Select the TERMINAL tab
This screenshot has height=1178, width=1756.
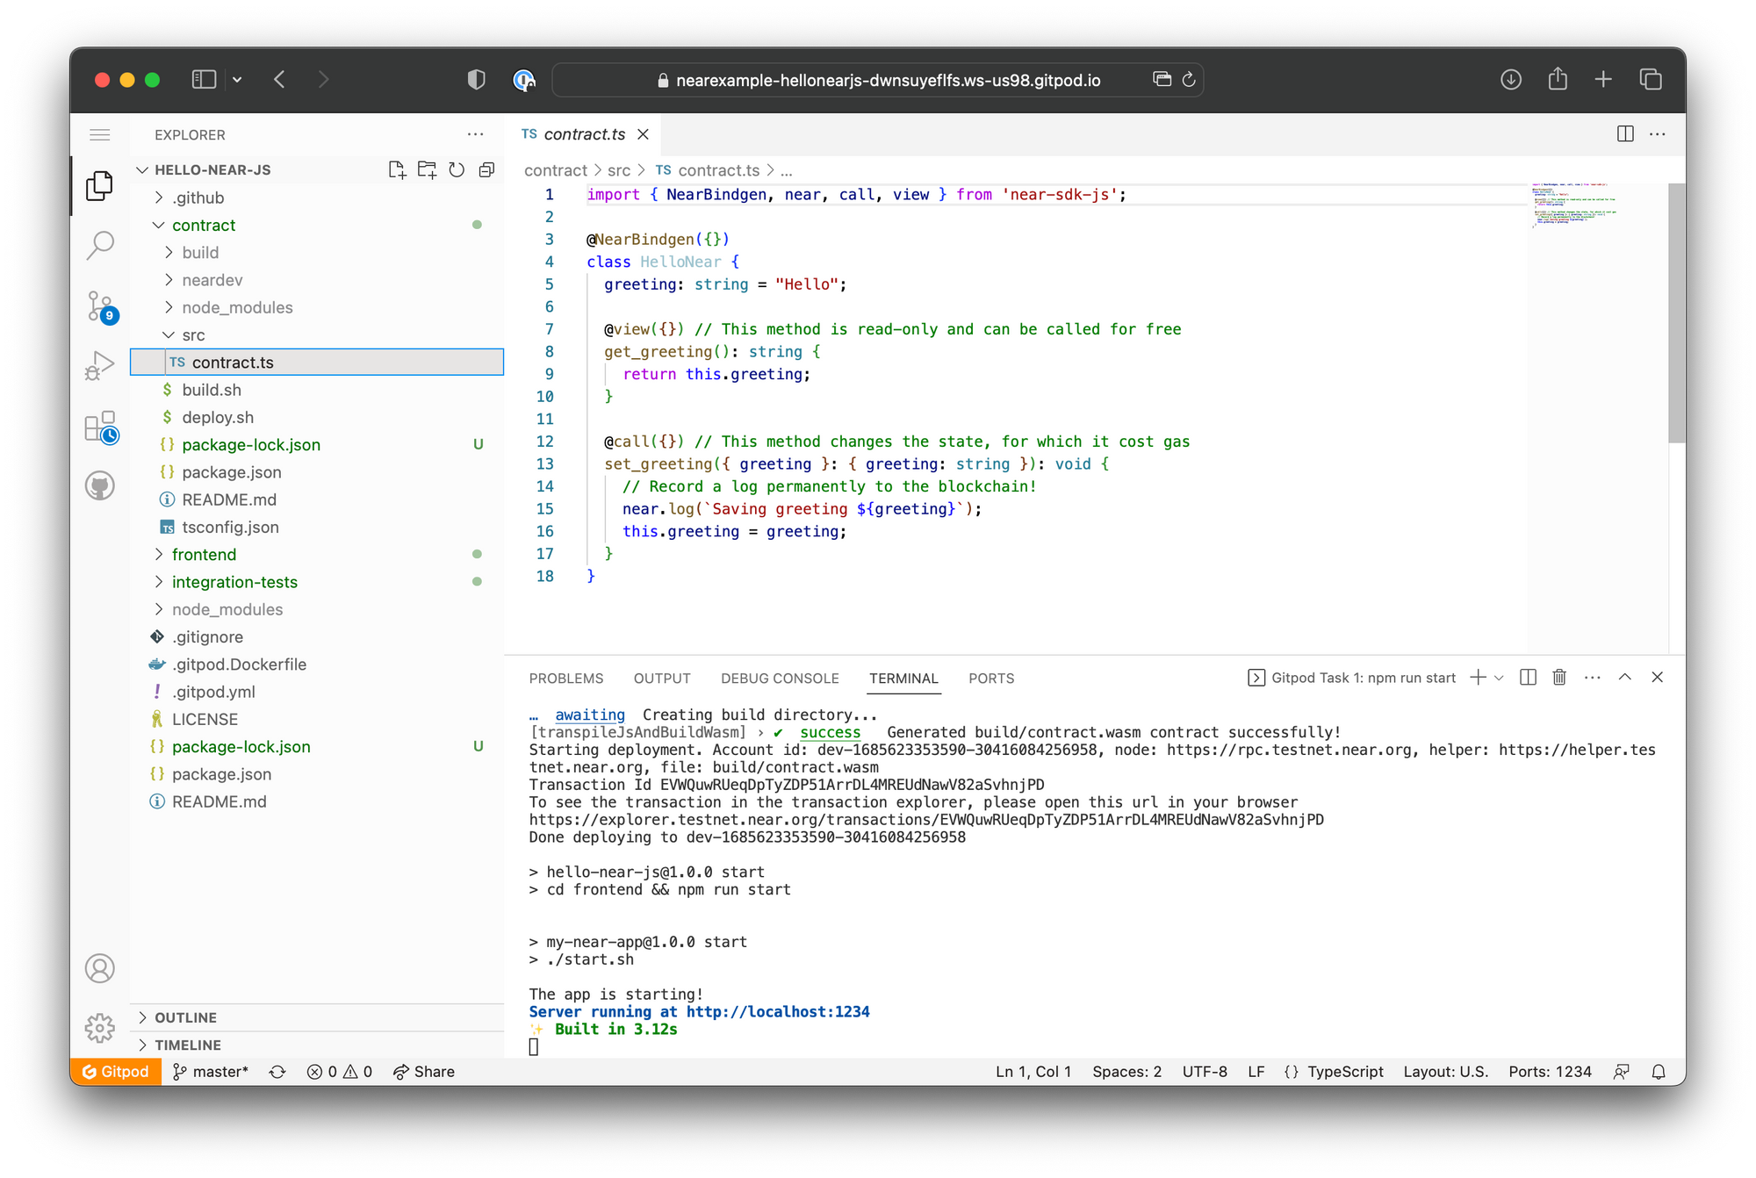click(903, 679)
